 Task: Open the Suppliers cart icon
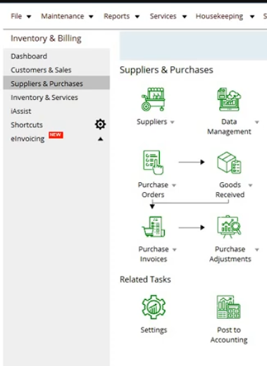pyautogui.click(x=154, y=99)
